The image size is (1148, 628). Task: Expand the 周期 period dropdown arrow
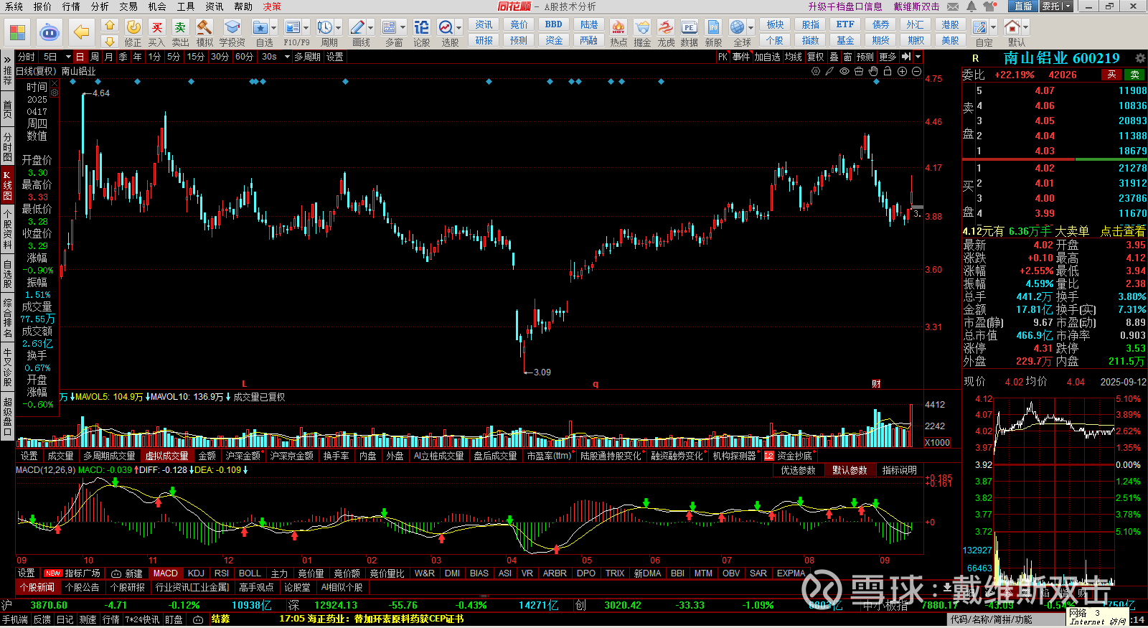pos(339,28)
